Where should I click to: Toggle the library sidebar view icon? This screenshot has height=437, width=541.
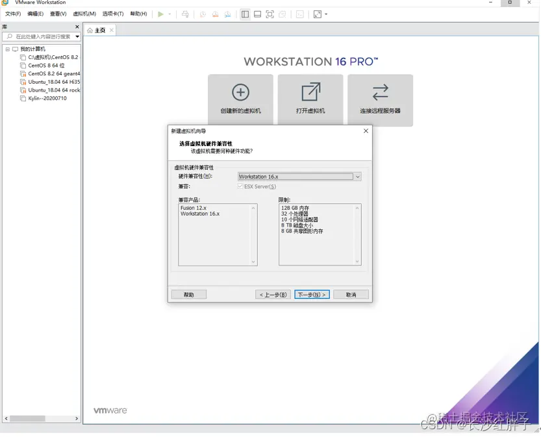click(x=245, y=14)
